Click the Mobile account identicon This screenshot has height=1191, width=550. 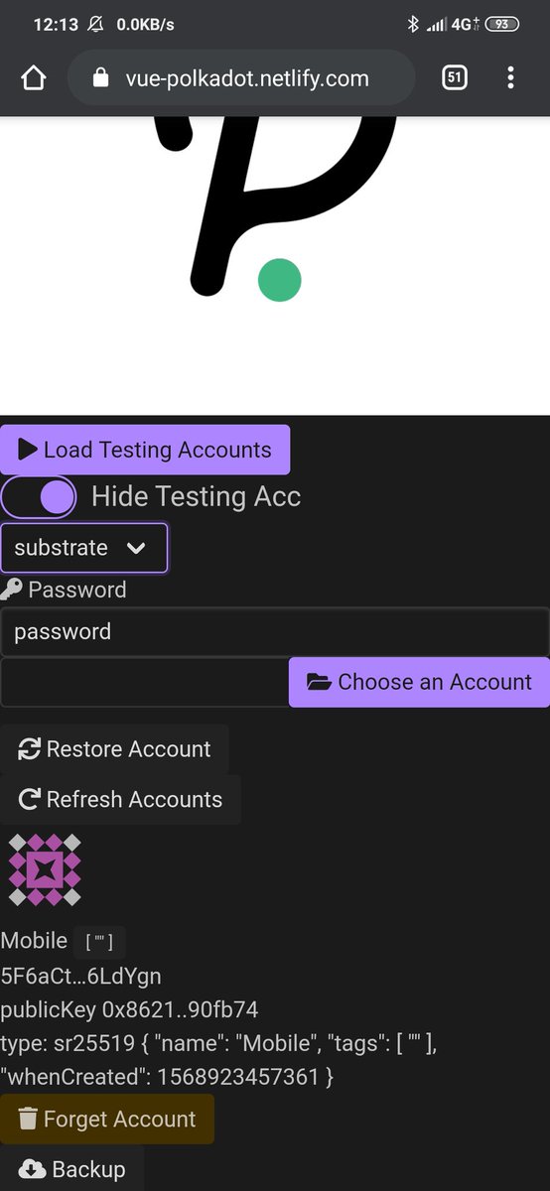45,870
